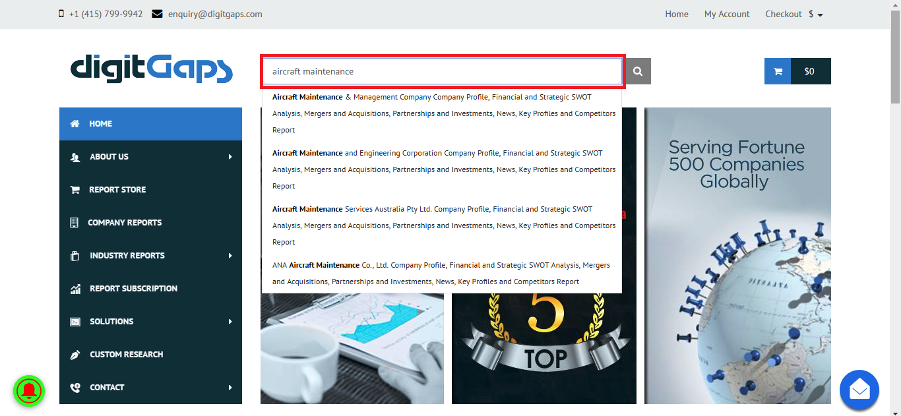Select Aircraft Maintenance and Engineering Corporation suggestion
Image resolution: width=901 pixels, height=416 pixels.
tap(442, 169)
